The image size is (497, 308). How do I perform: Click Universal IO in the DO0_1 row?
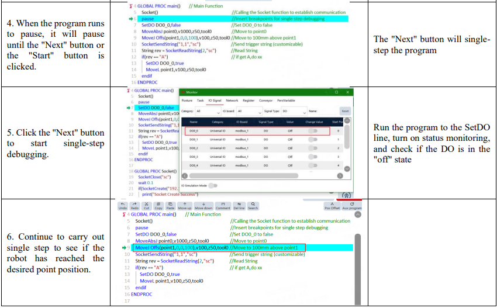click(218, 140)
